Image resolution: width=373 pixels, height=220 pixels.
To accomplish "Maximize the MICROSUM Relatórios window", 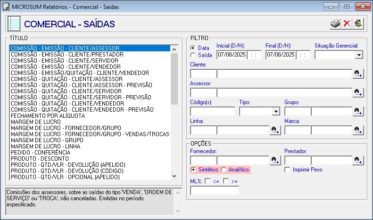I will point(347,7).
